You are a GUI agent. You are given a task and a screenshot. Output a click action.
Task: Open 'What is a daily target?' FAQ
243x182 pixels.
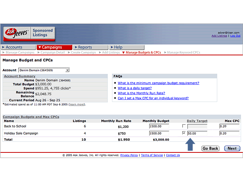(134, 88)
